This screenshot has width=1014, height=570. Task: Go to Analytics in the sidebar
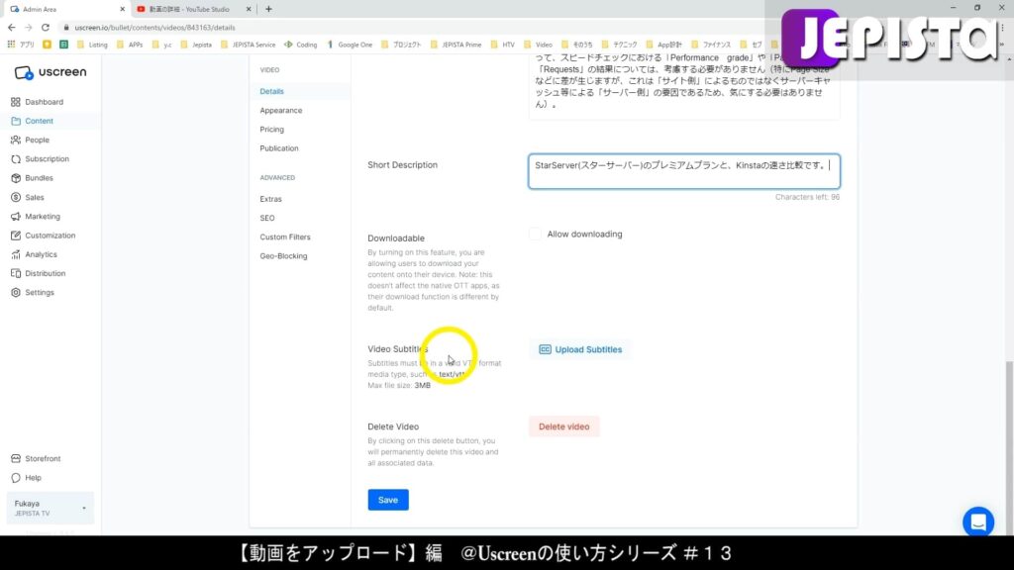pyautogui.click(x=41, y=254)
